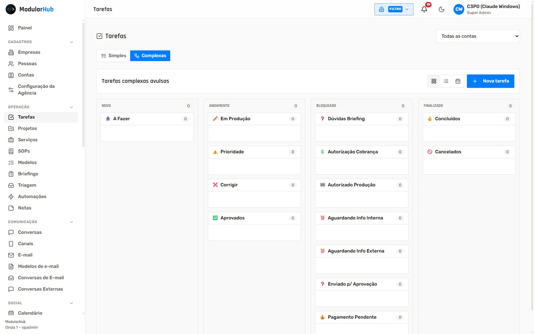
Task: Click the Briefings sidebar icon
Action: coord(11,174)
